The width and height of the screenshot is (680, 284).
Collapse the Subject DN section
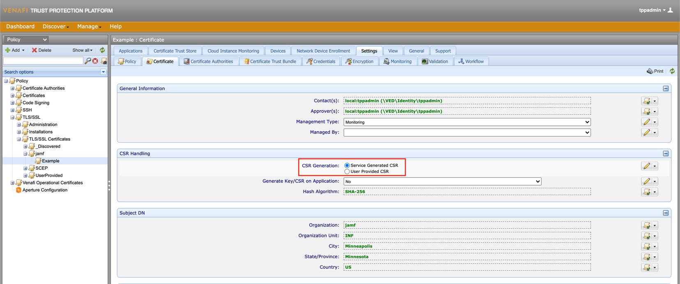[666, 213]
